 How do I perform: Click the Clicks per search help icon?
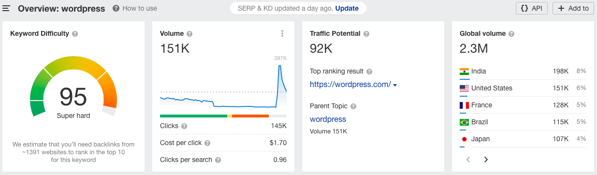click(x=218, y=160)
